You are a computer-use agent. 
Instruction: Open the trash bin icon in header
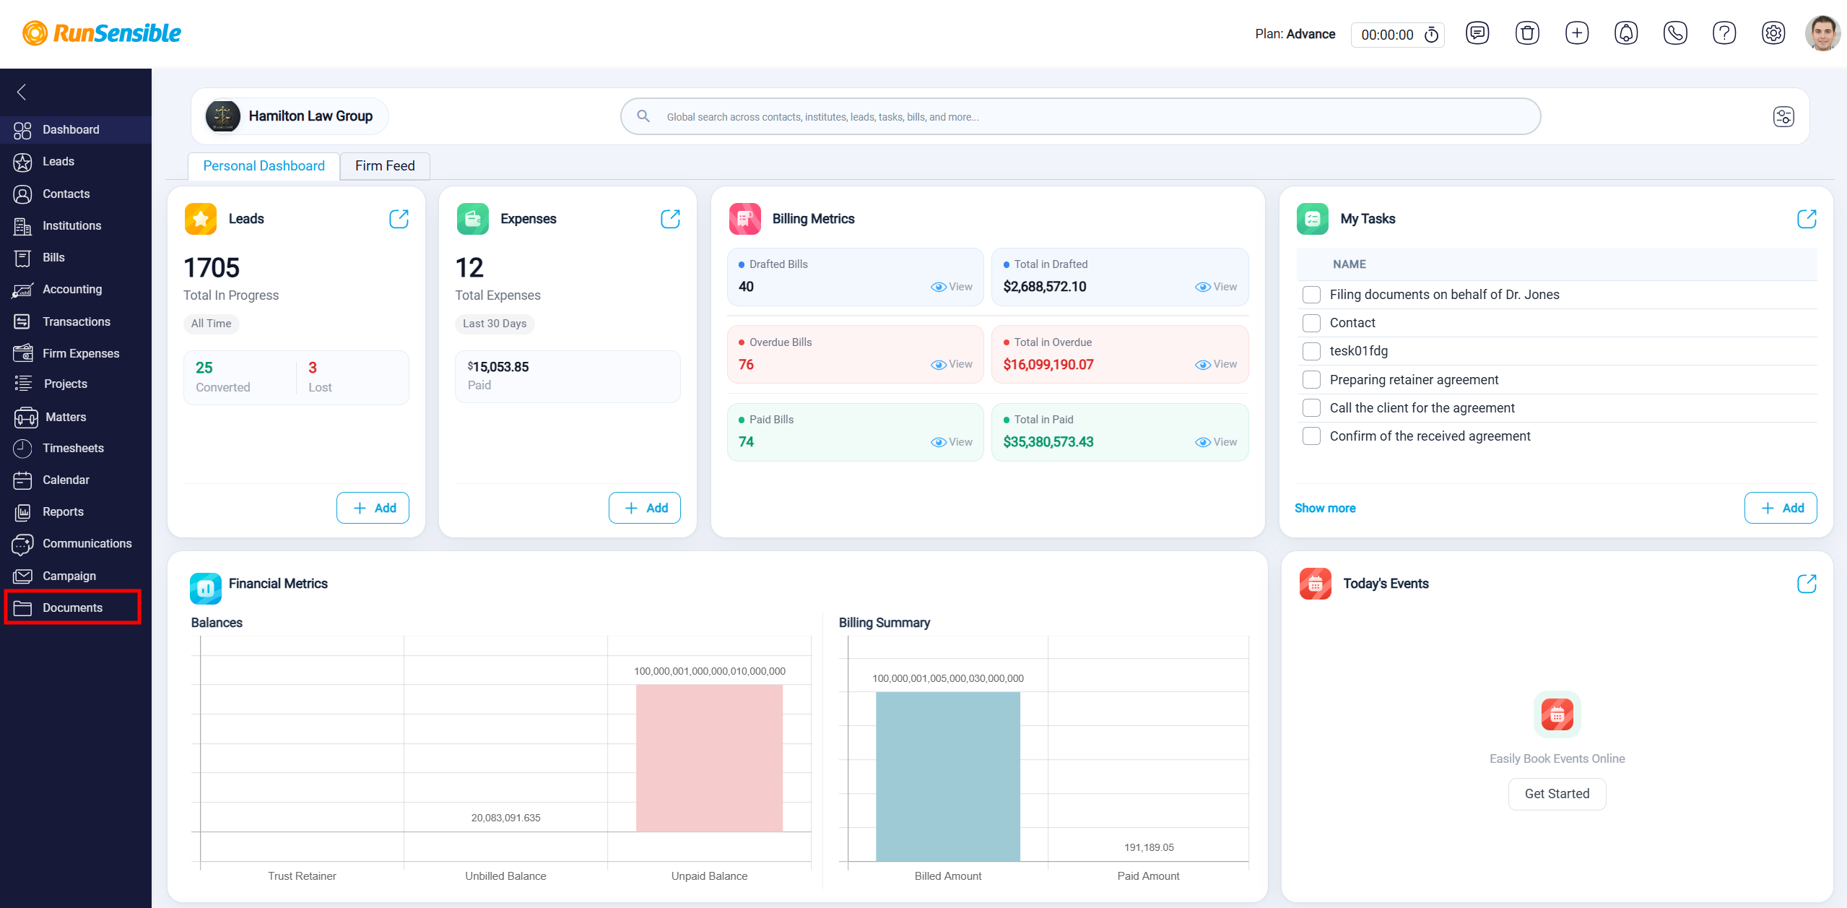coord(1527,33)
